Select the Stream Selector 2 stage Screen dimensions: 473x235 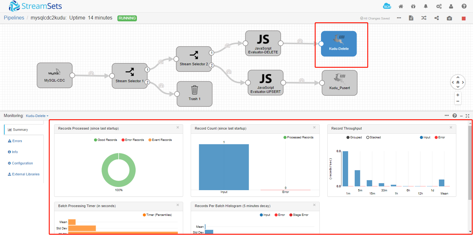click(x=194, y=59)
